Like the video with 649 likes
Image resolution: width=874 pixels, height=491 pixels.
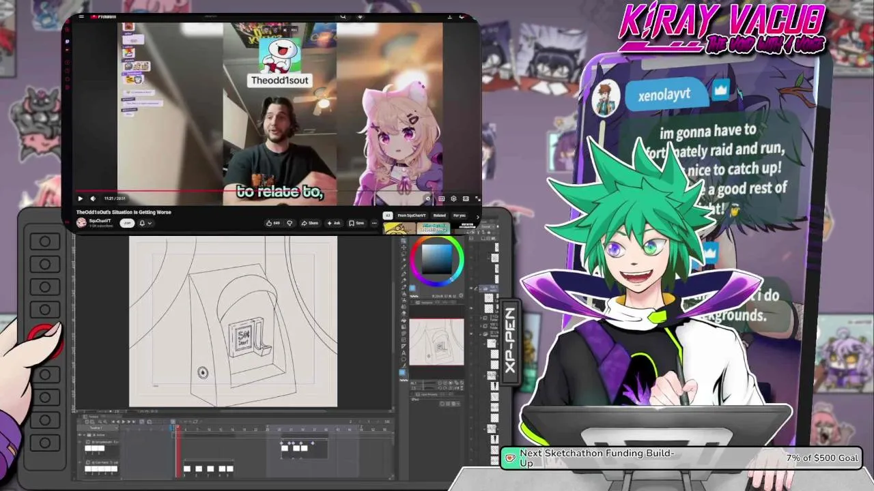click(273, 223)
